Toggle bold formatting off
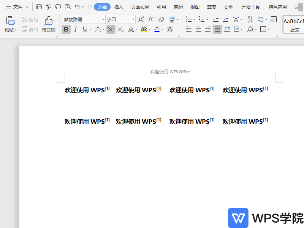304x228 pixels. (66, 29)
